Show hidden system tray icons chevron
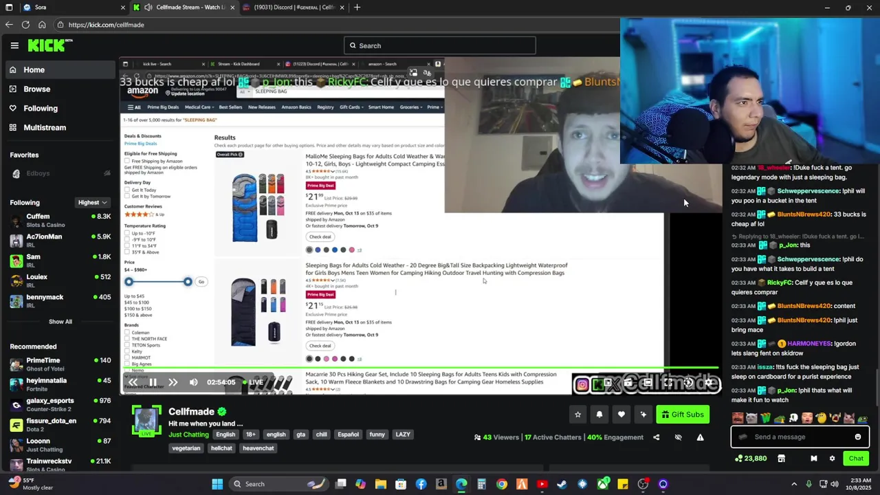This screenshot has height=495, width=880. coord(794,484)
